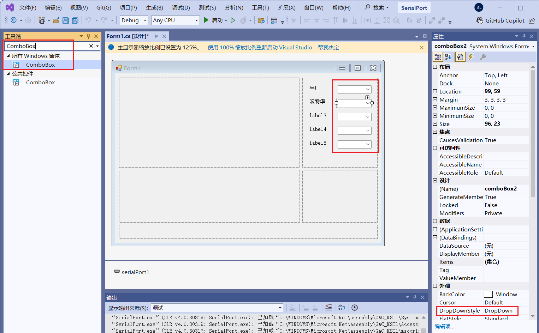Viewport: 539px width, 333px height.
Task: Show events with the lightning bolt icon
Action: tap(471, 57)
